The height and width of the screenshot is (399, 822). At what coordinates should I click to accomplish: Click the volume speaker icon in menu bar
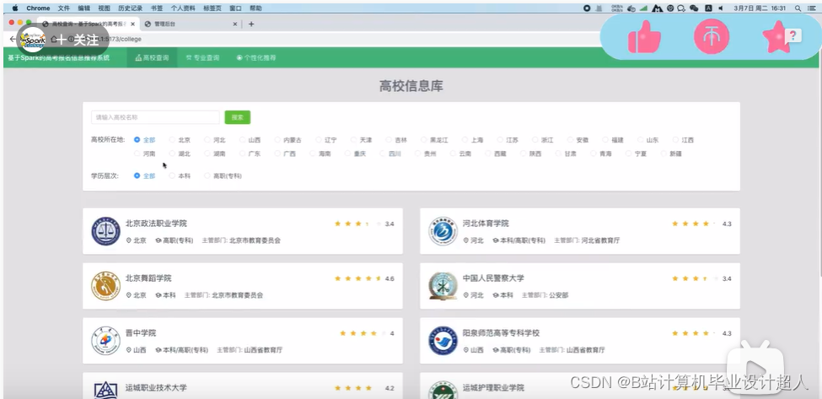pos(721,8)
